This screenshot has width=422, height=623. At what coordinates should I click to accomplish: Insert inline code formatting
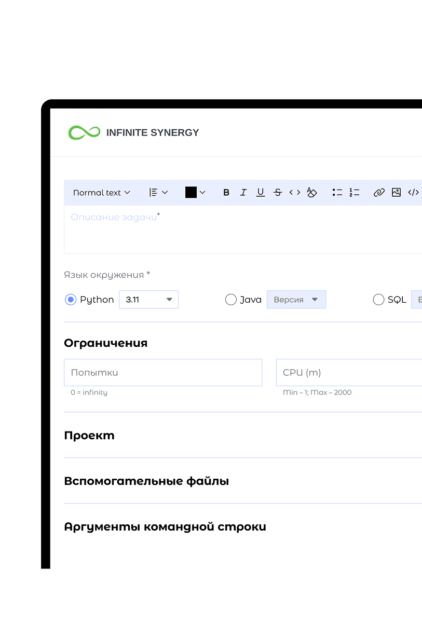pos(295,193)
